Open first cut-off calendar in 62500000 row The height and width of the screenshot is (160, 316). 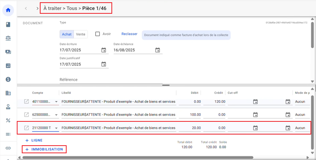255,115
